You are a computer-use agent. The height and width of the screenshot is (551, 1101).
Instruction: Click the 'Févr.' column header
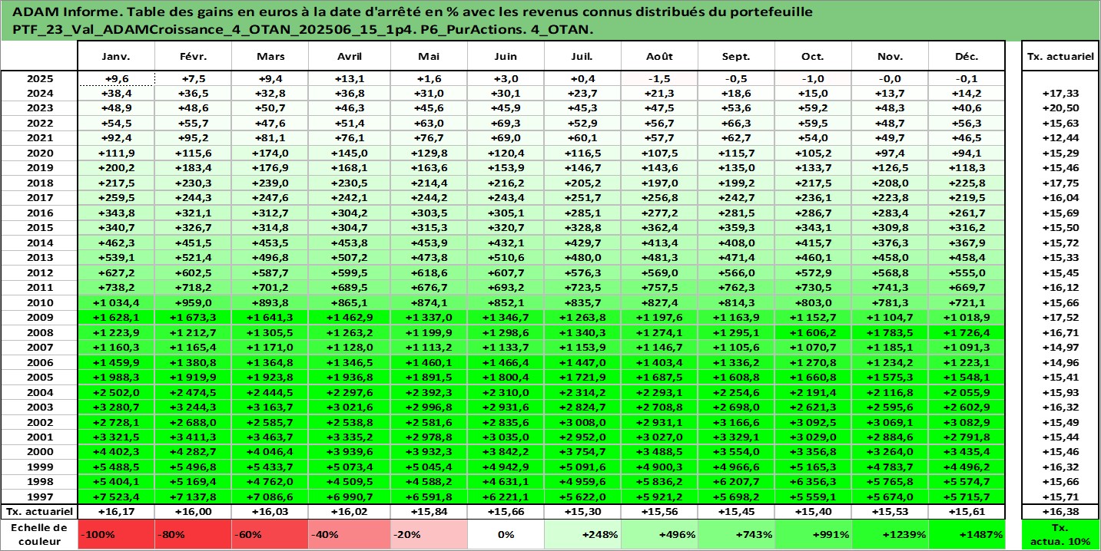[x=194, y=57]
